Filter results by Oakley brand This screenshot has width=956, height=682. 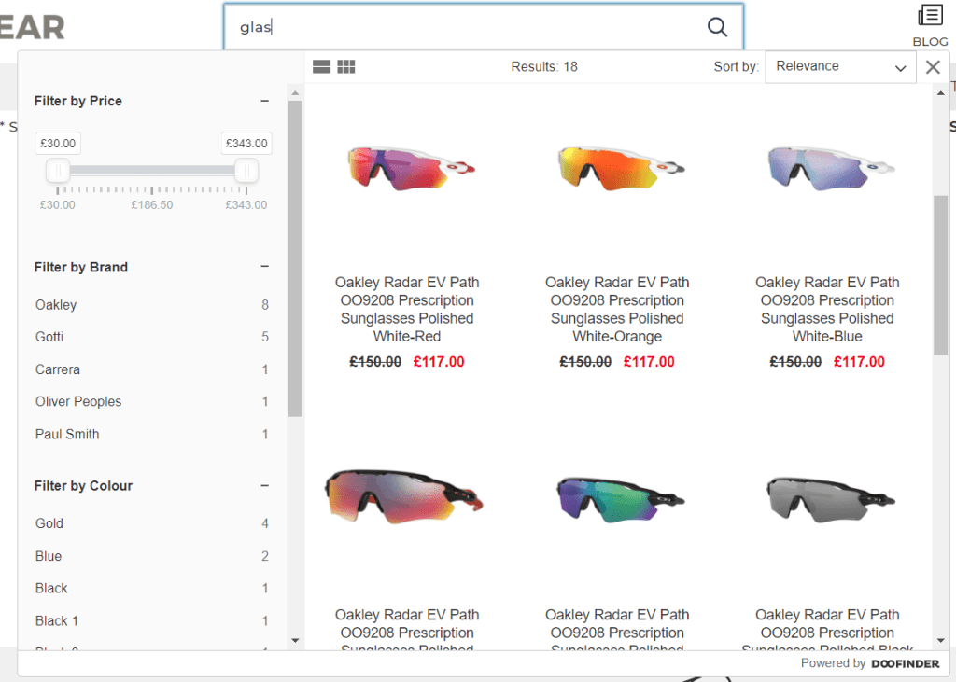pos(56,305)
